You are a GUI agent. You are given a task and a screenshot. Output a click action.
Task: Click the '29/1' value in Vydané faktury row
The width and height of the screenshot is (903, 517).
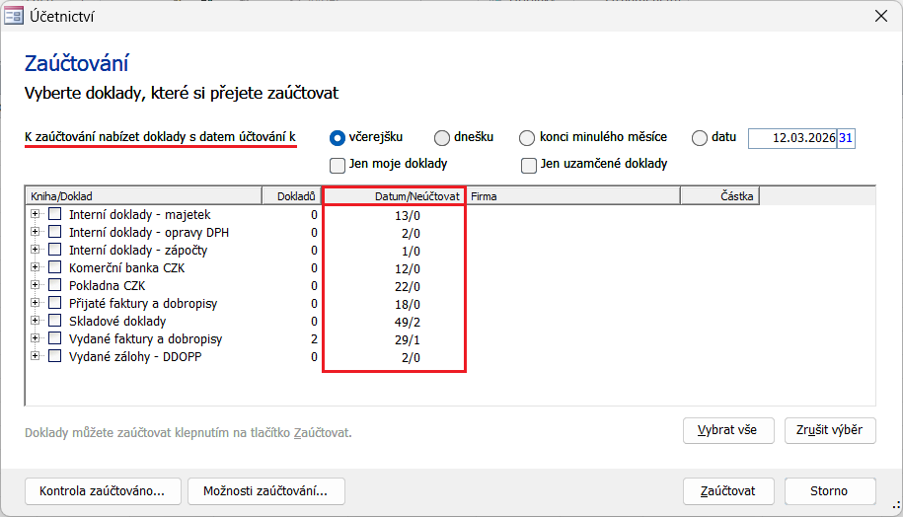click(x=408, y=340)
